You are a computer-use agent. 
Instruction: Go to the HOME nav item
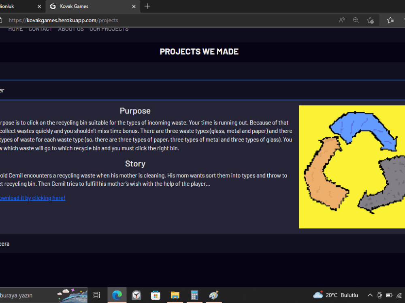tap(15, 29)
